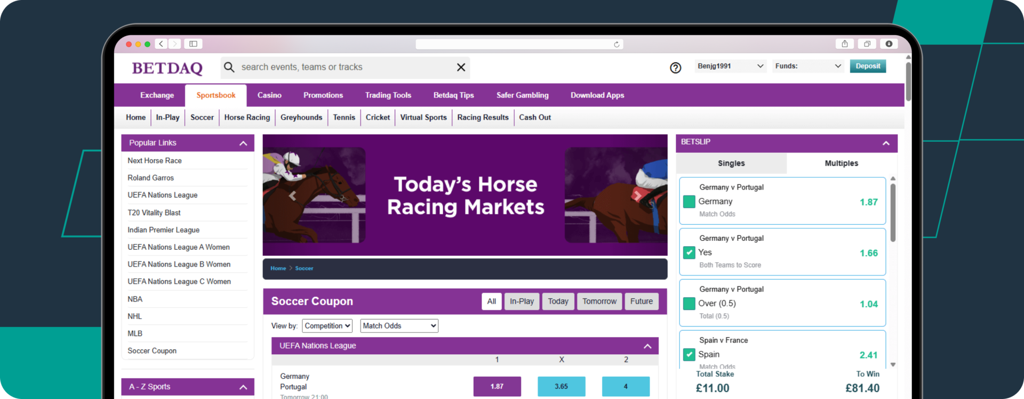The image size is (1024, 399).
Task: Open Greyhounds in sub navigation
Action: click(301, 118)
